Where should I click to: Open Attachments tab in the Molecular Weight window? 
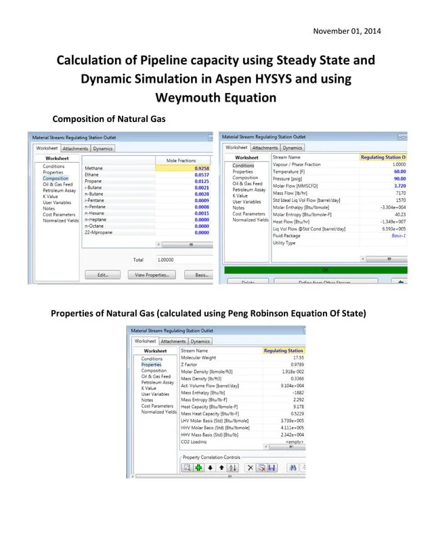click(x=173, y=342)
